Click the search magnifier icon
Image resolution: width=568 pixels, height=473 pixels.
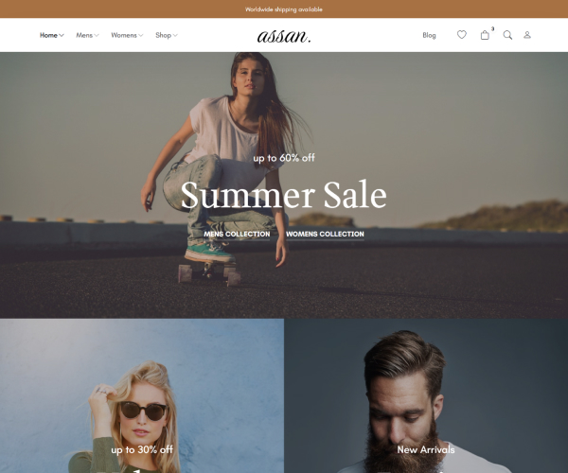pos(507,35)
